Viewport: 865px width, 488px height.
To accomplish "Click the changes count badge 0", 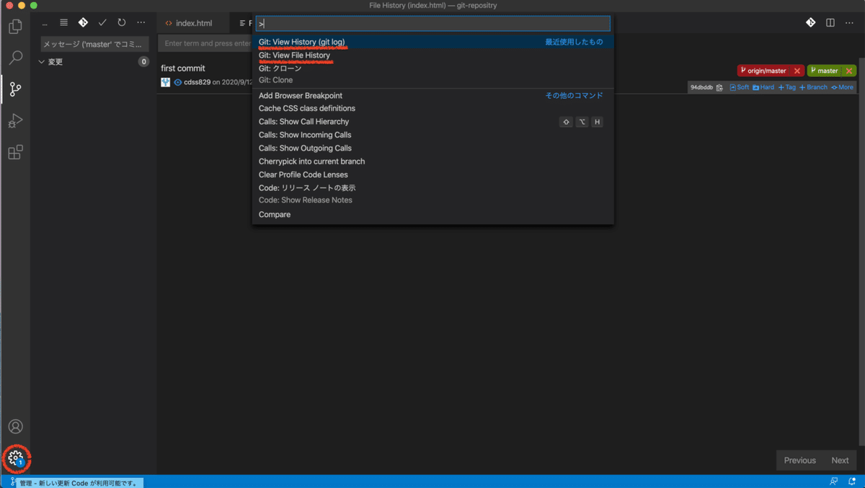I will tap(143, 62).
